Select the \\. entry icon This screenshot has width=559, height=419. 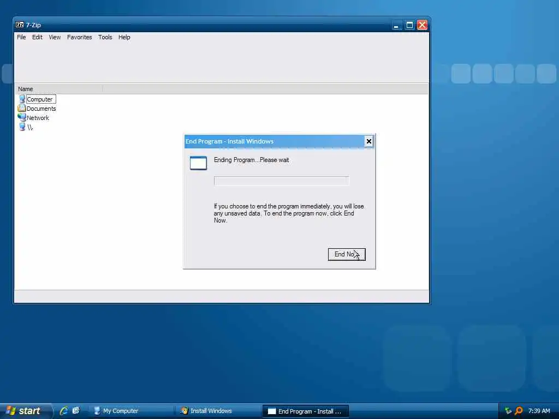pos(22,127)
